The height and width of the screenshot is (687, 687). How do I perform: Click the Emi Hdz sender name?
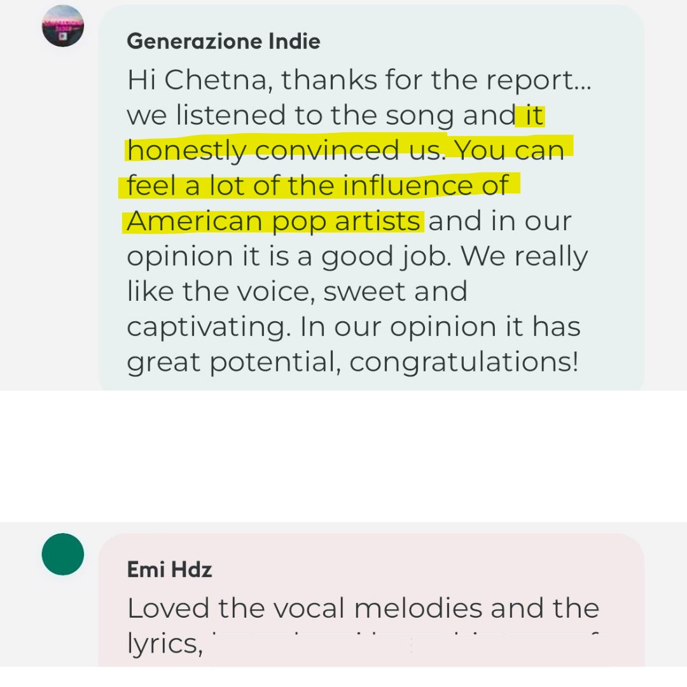[170, 569]
